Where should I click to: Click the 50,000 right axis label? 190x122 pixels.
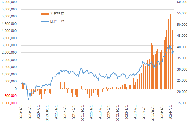(x=182, y=25)
